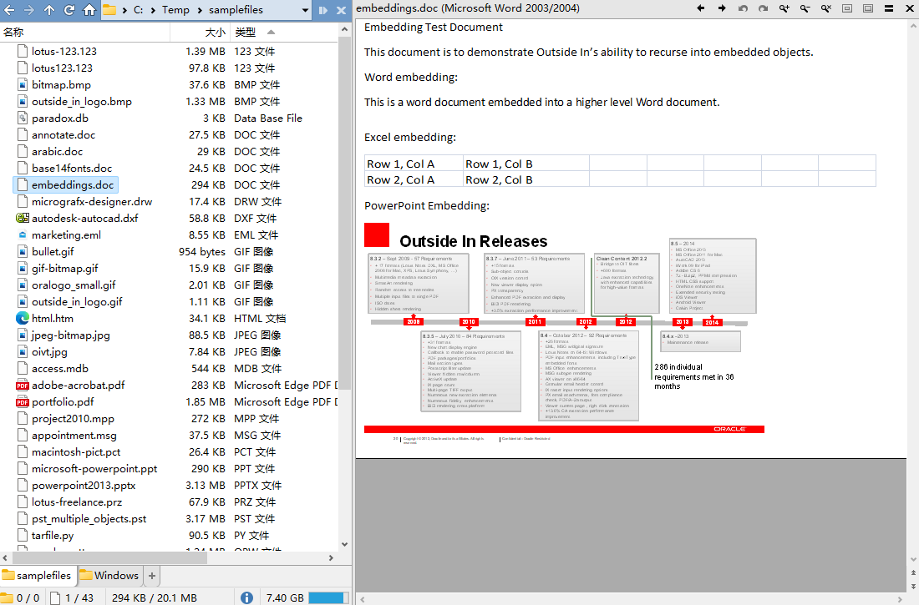Click the zoom out magnifier icon
The image size is (919, 605).
point(805,8)
